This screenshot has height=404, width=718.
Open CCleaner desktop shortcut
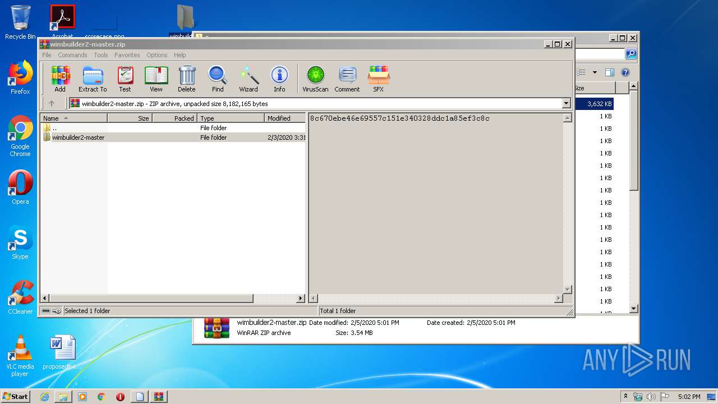coord(20,297)
